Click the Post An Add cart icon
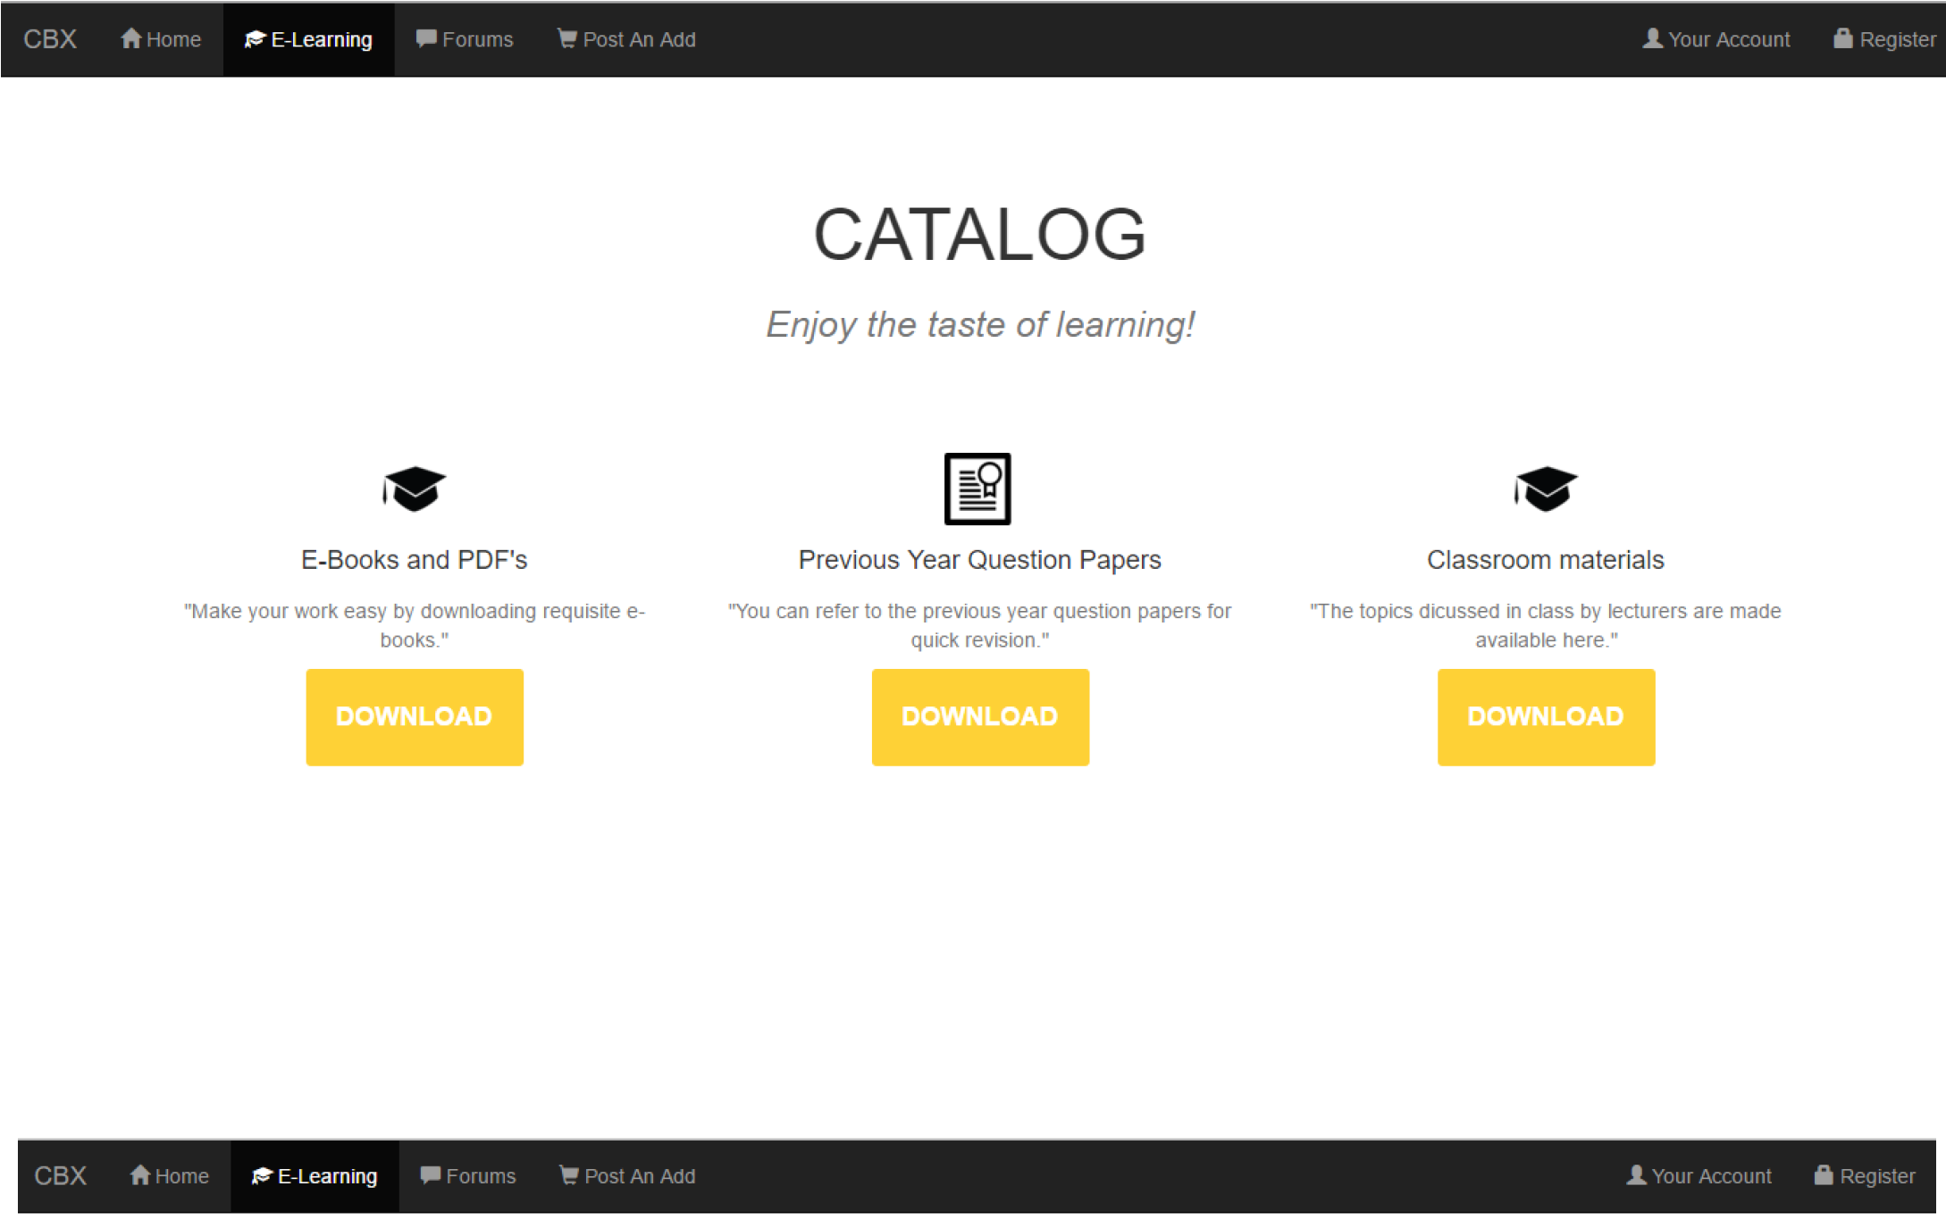 tap(566, 38)
